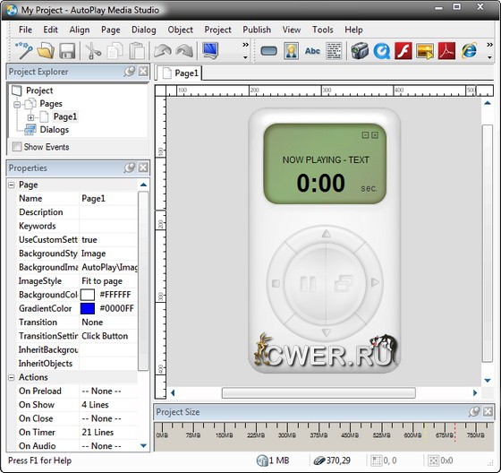Collapse the Pages tree node
This screenshot has height=473, width=501.
tap(17, 104)
